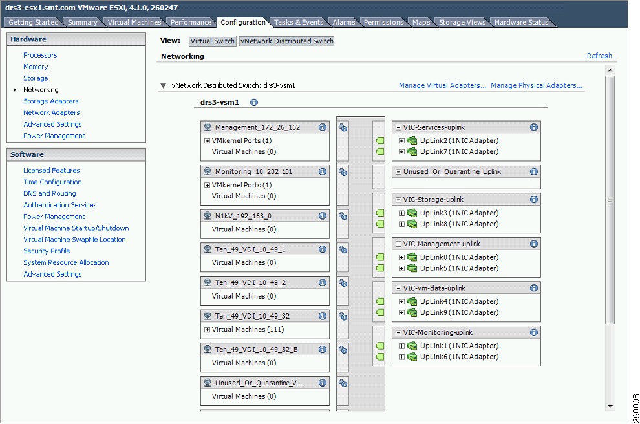
Task: Collapse vNetwork Distributed Switch drs3-vsm1 section
Action: (164, 86)
